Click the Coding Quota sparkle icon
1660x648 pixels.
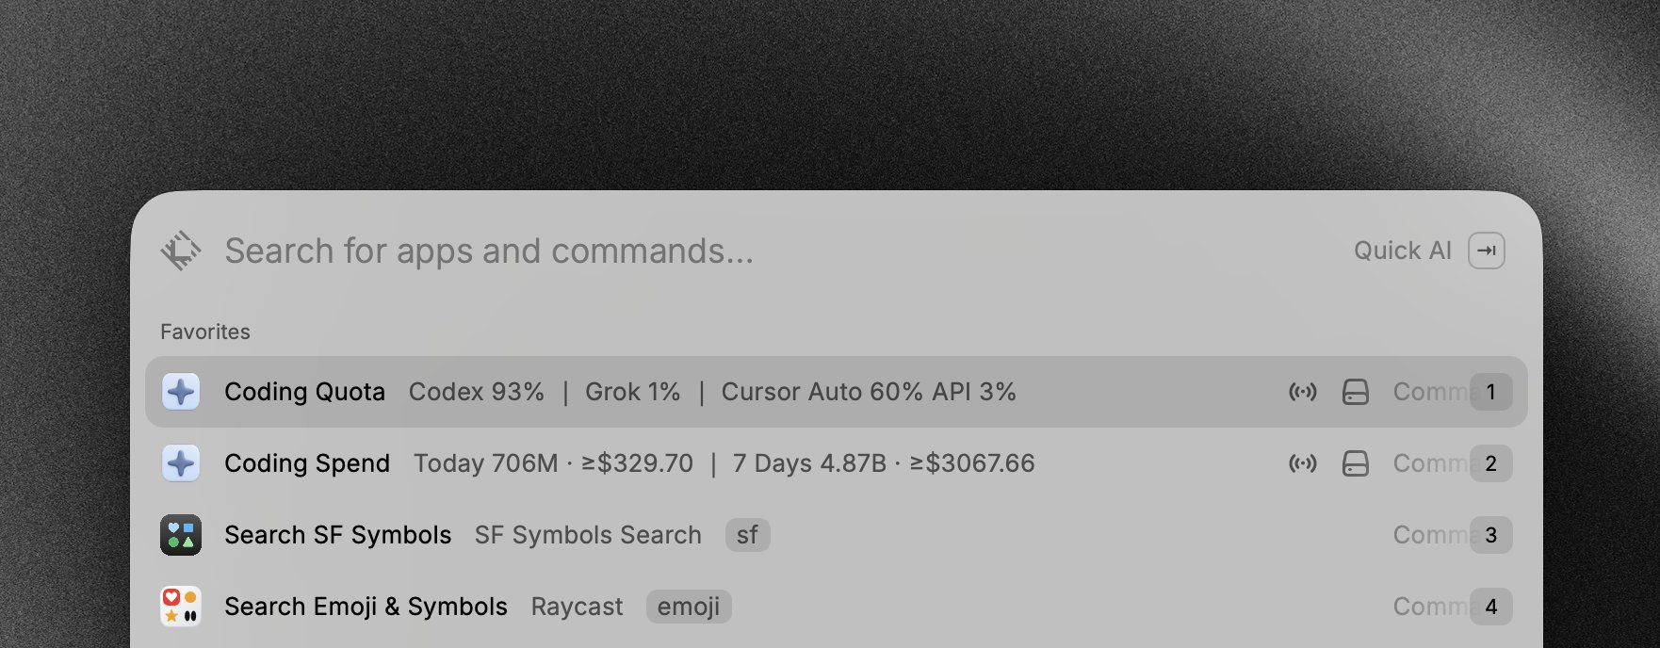tap(181, 392)
